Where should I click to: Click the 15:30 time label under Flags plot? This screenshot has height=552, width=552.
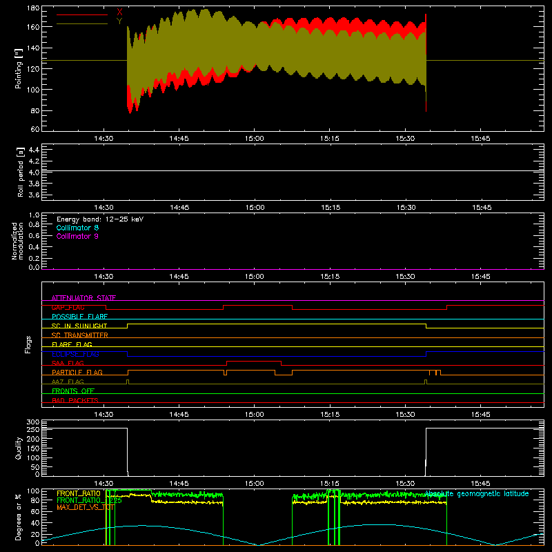tap(405, 415)
